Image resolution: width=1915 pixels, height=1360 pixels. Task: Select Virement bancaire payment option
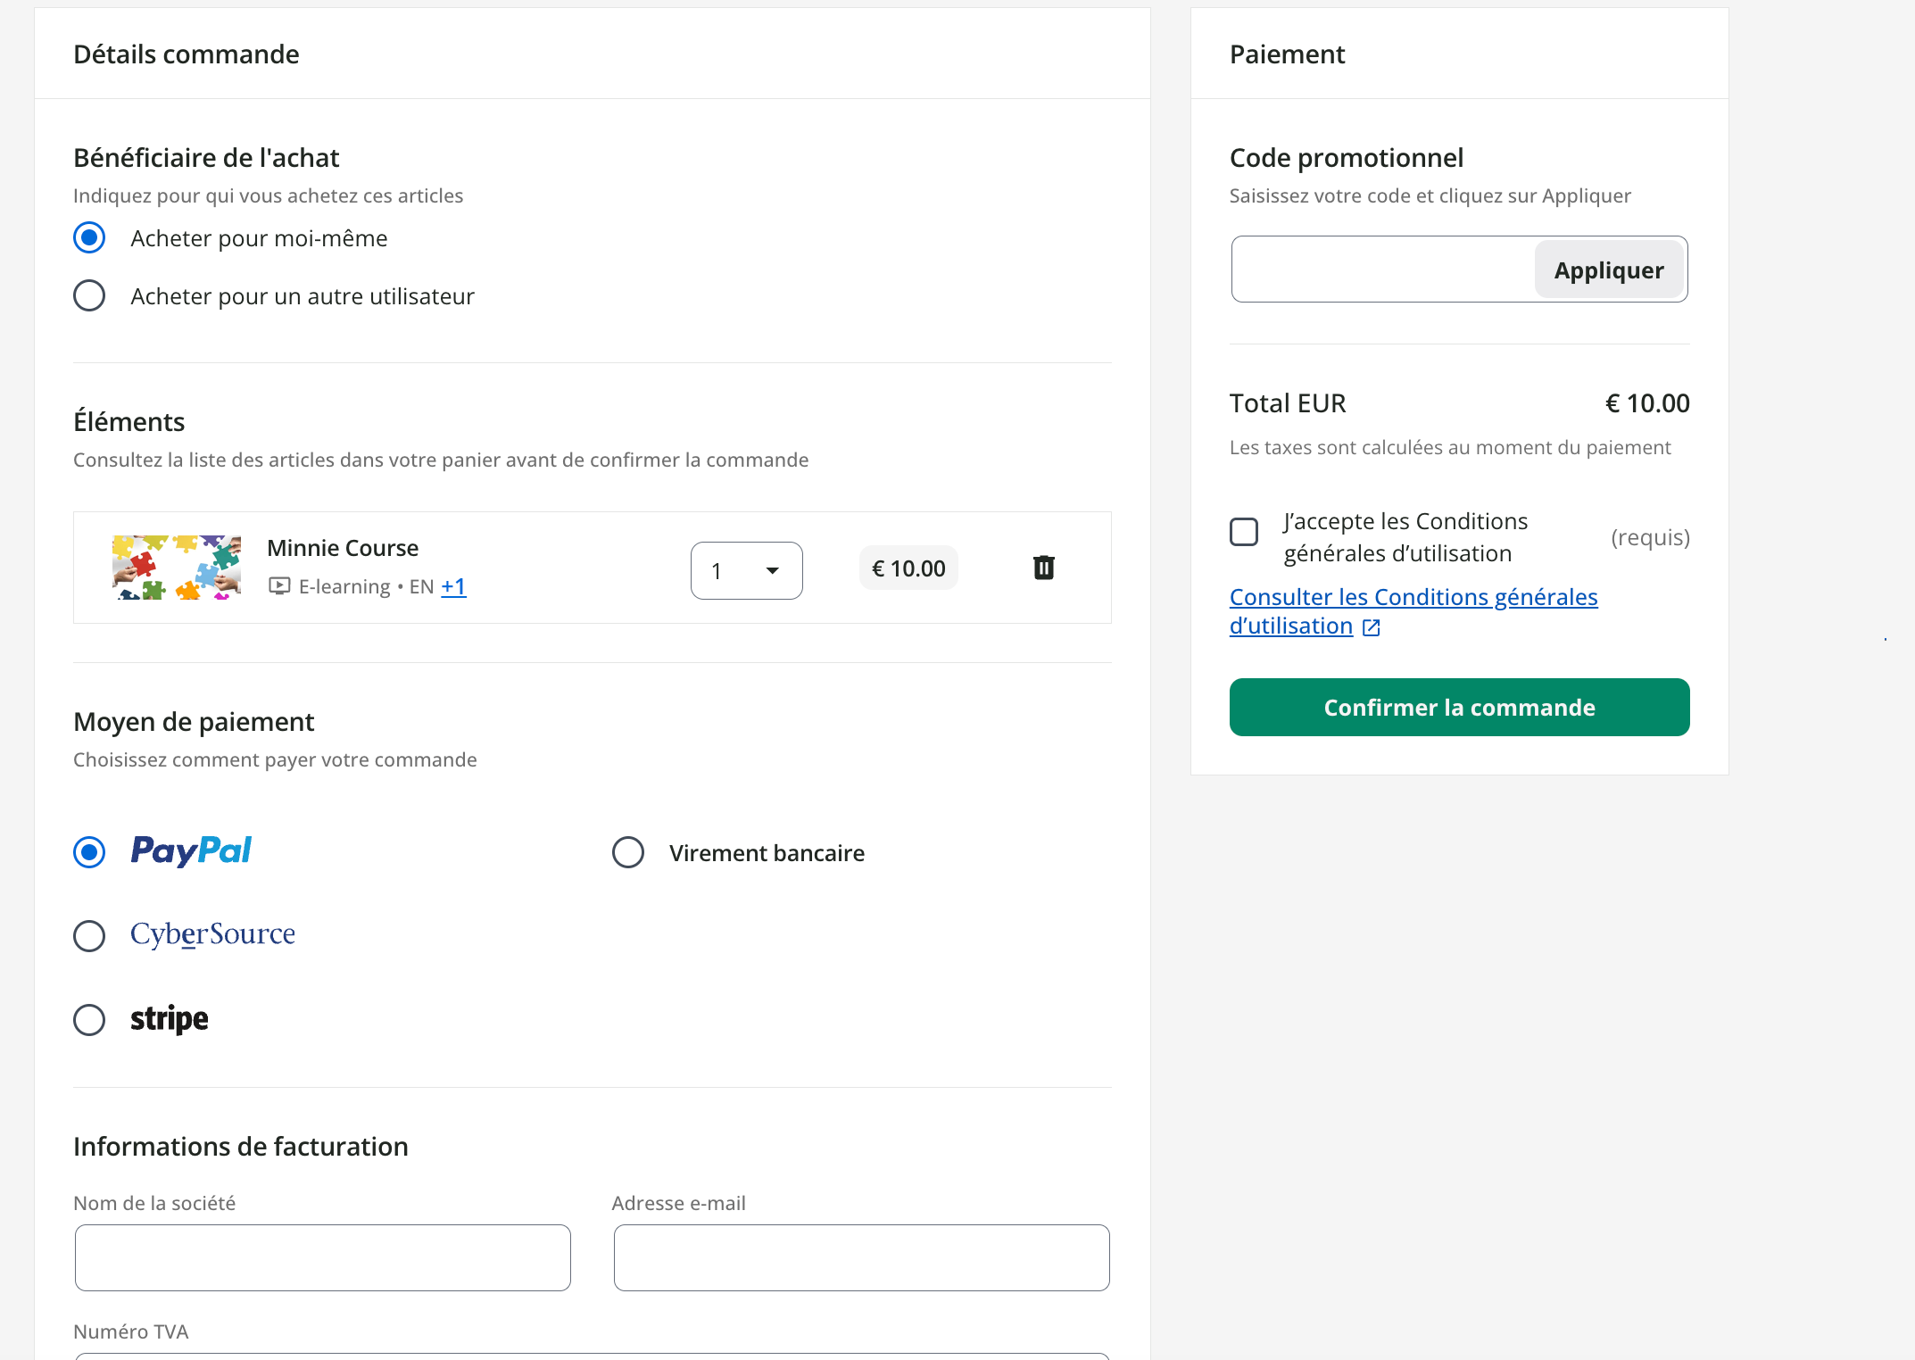pos(628,852)
